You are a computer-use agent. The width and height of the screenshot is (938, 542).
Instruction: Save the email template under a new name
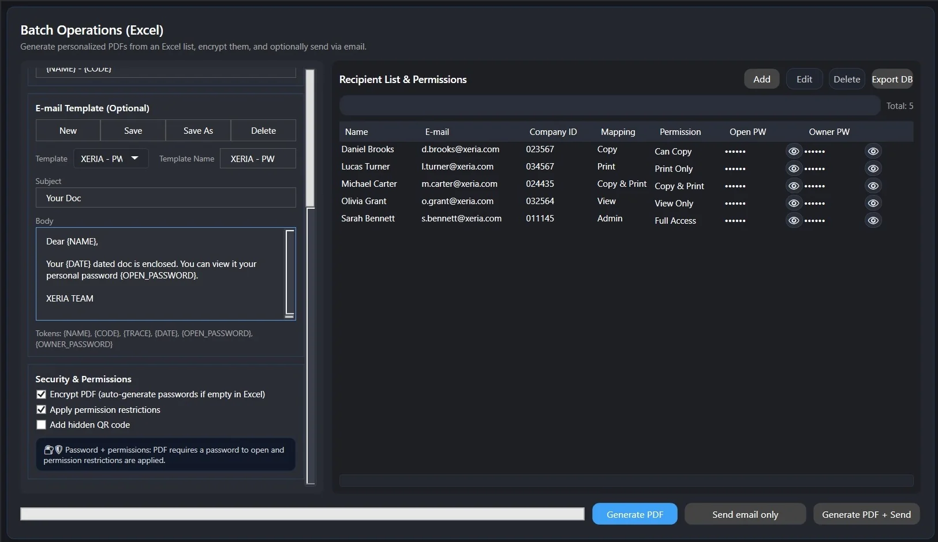pos(198,130)
